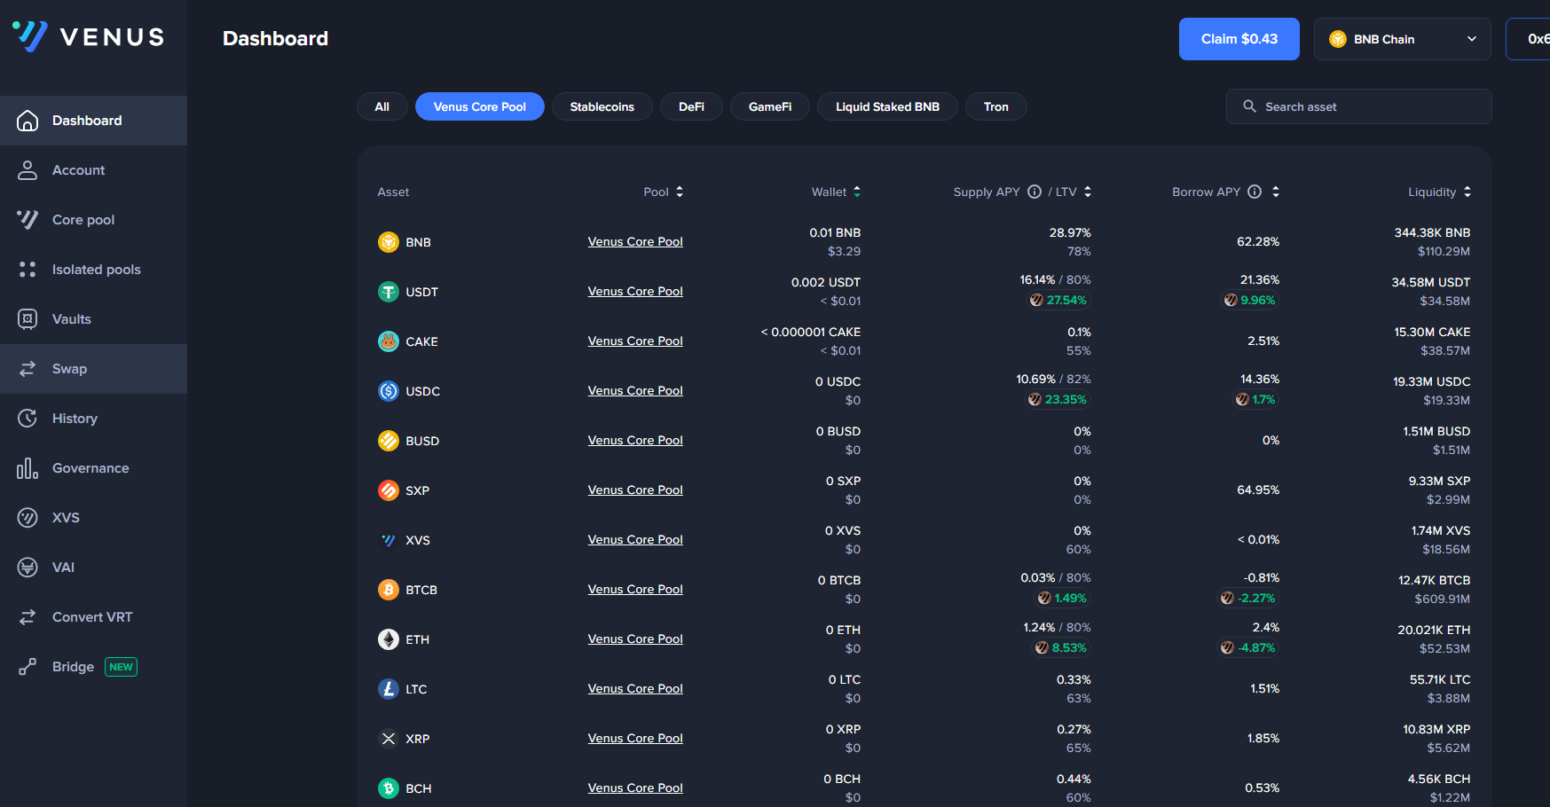The image size is (1550, 807).
Task: Click the Venus logo
Action: coord(88,36)
